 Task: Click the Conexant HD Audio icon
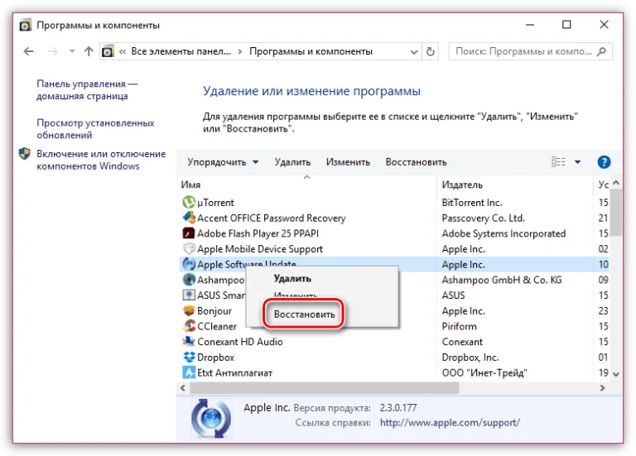tap(189, 341)
